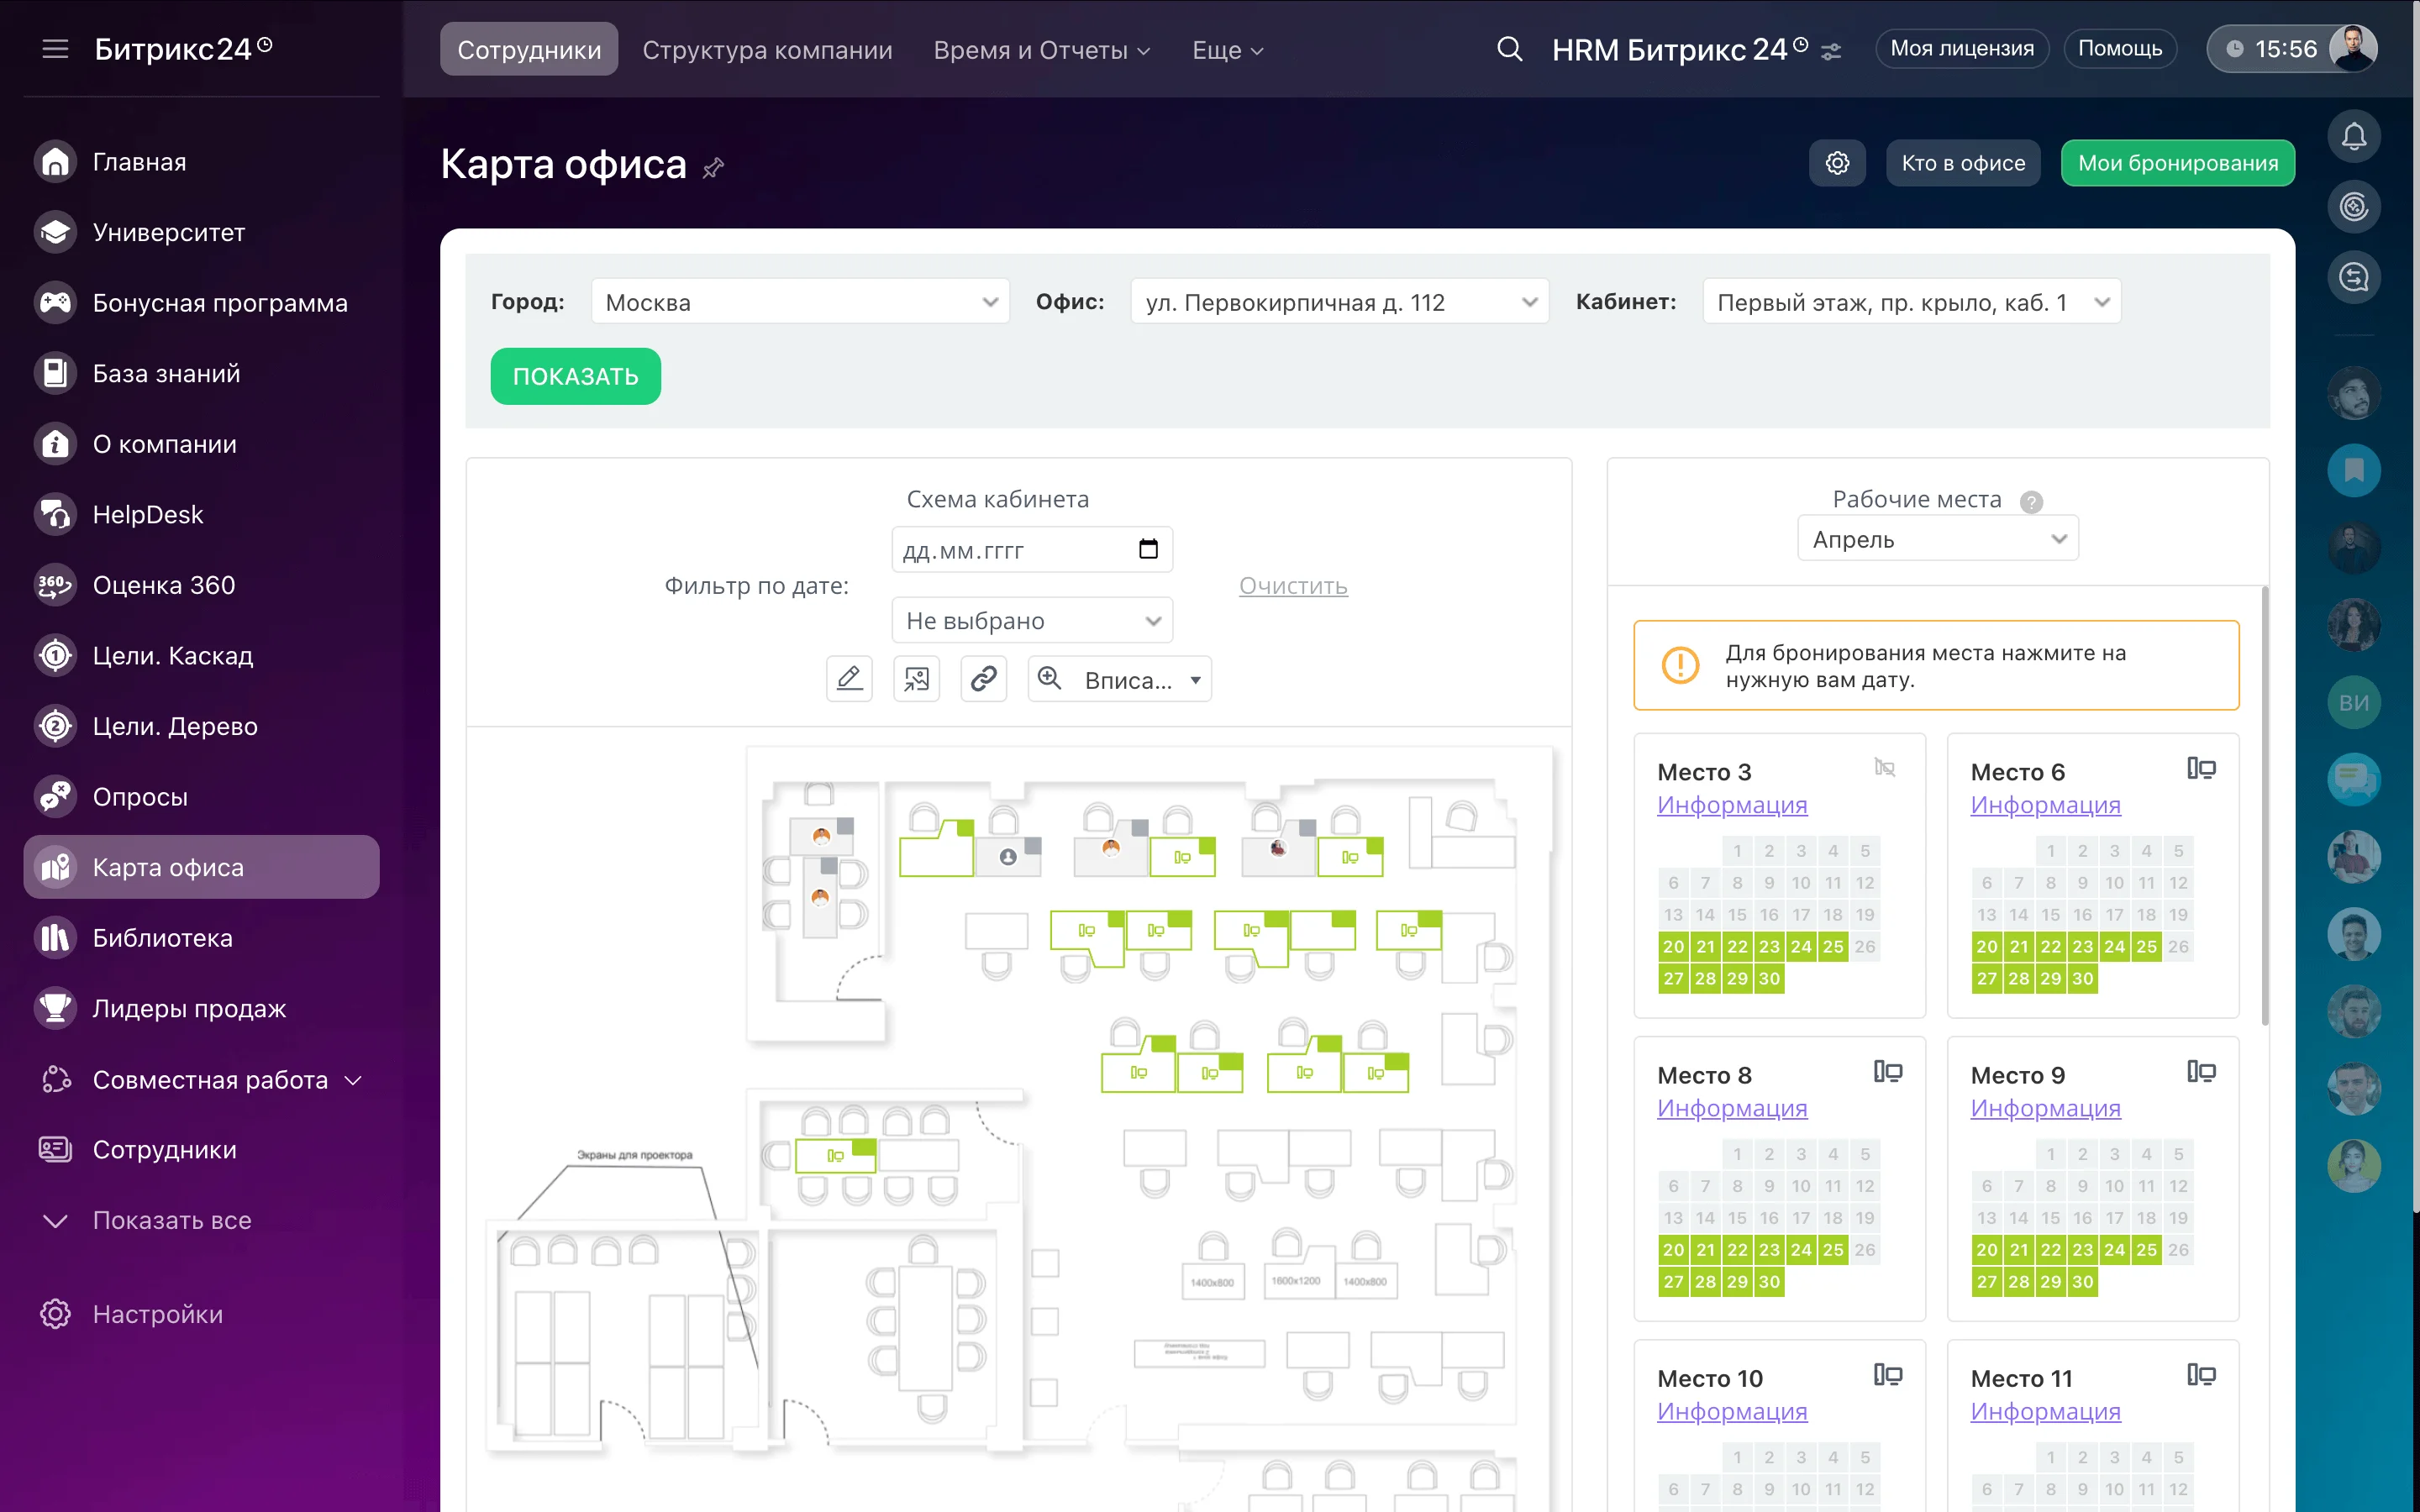The image size is (2420, 1512).
Task: Open the hamburger menu
Action: click(55, 49)
